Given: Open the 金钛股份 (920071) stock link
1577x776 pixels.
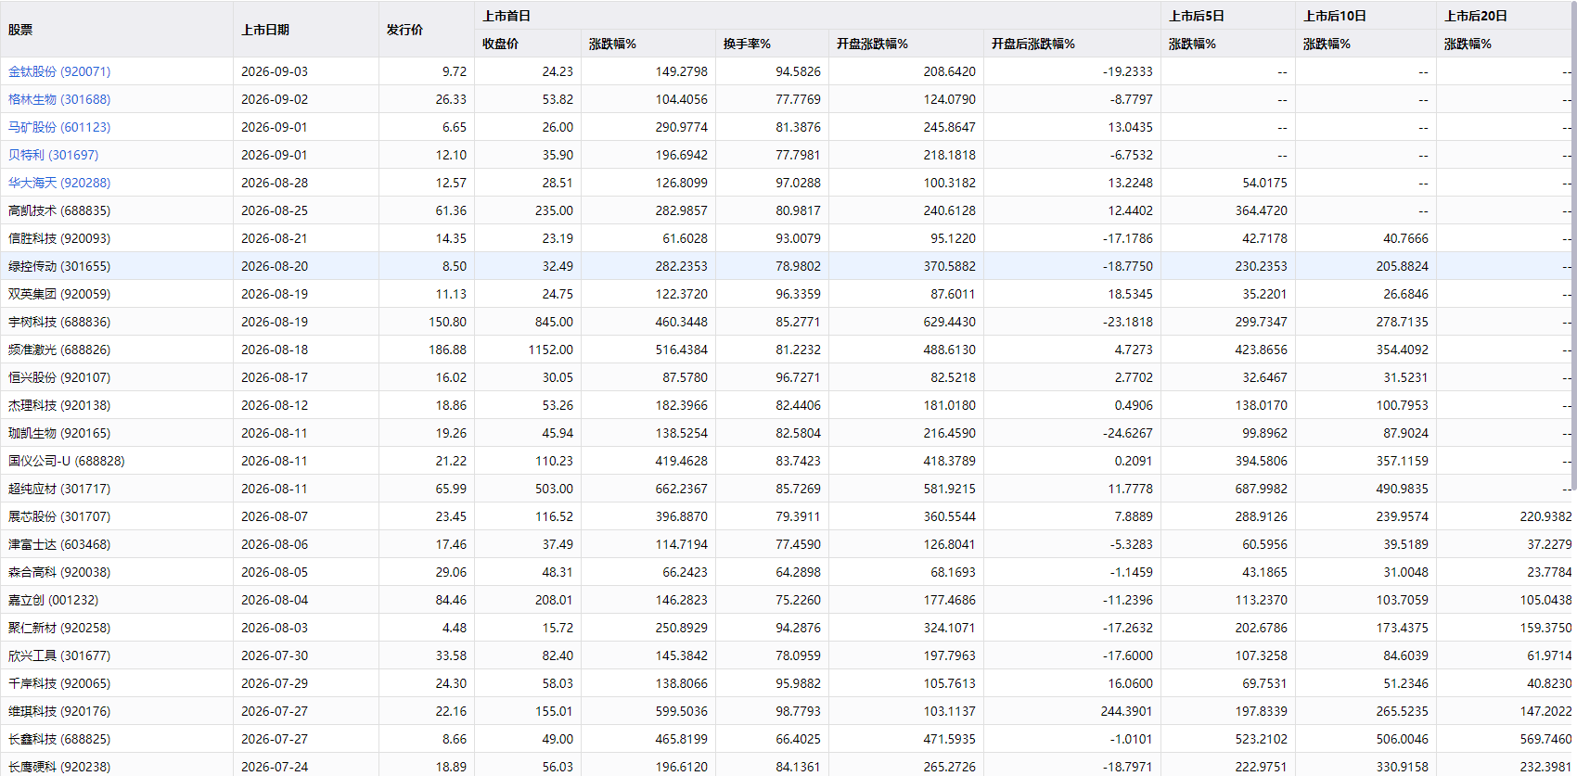Looking at the screenshot, I should click(x=59, y=71).
